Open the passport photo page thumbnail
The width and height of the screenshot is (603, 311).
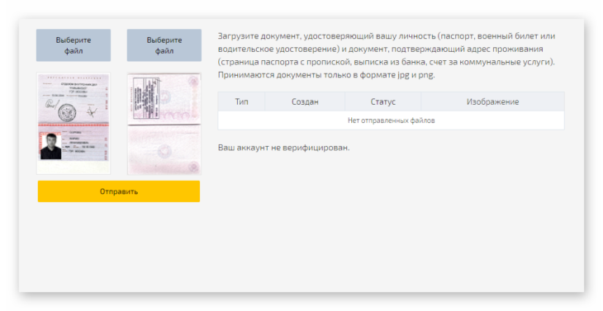[74, 124]
